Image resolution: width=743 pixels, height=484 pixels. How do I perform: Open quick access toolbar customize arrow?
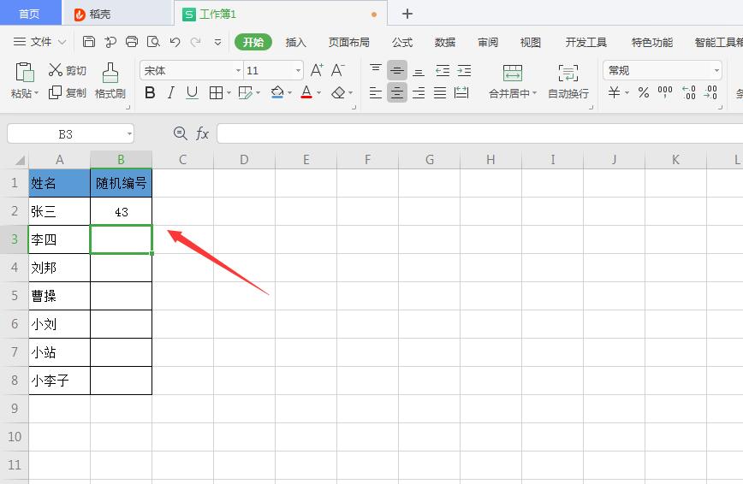pos(217,42)
